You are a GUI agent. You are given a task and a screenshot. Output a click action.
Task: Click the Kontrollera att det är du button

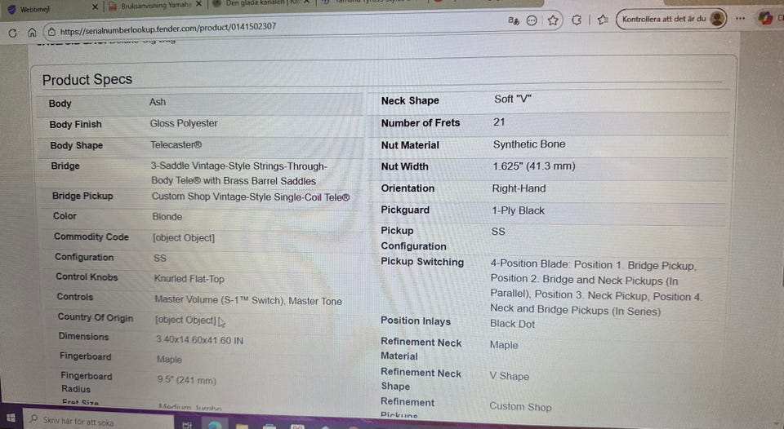671,19
